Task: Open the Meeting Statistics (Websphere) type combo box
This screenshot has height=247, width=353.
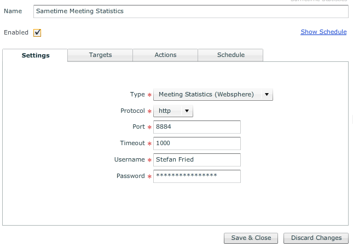Action: [206, 94]
